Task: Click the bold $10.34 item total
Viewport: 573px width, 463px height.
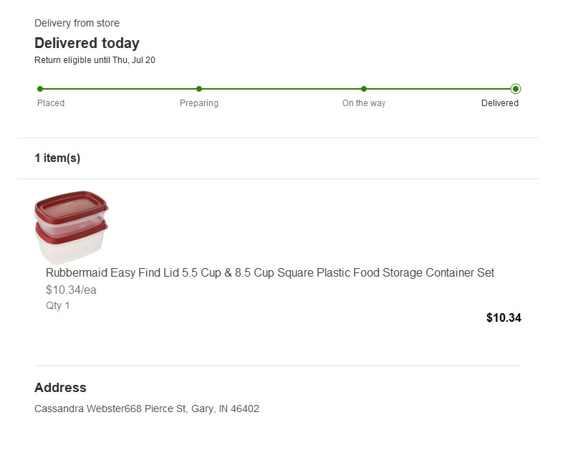Action: (x=504, y=318)
